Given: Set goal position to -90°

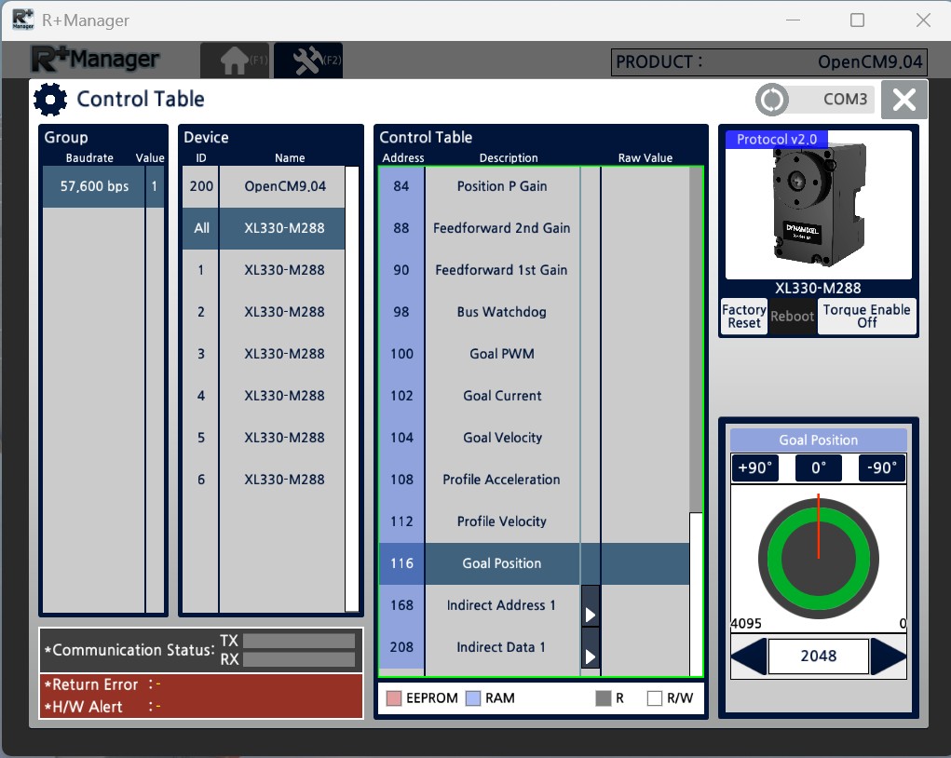Looking at the screenshot, I should (x=882, y=467).
